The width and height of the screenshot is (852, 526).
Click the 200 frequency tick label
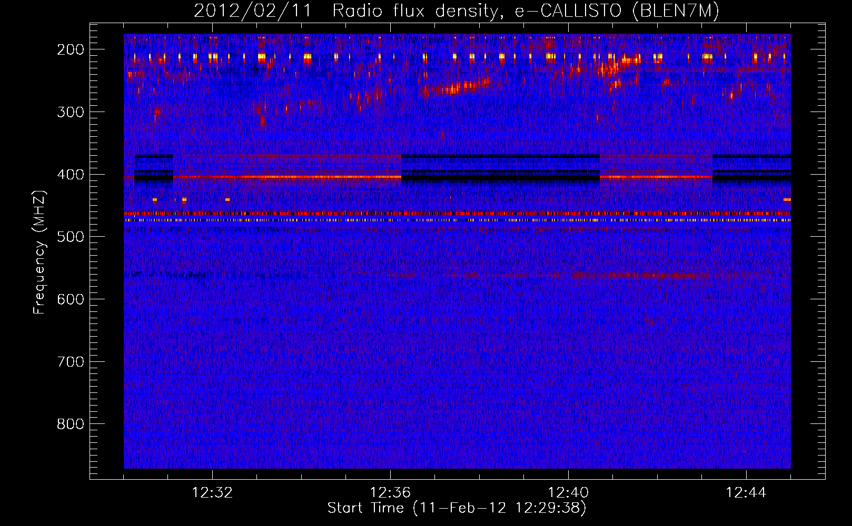pos(71,49)
